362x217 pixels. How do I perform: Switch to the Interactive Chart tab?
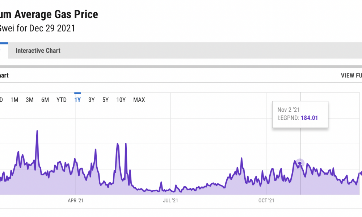point(38,51)
